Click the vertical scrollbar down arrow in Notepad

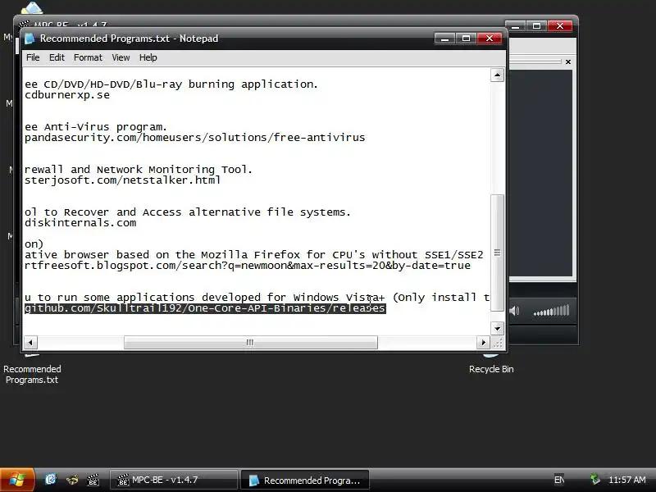[x=497, y=329]
